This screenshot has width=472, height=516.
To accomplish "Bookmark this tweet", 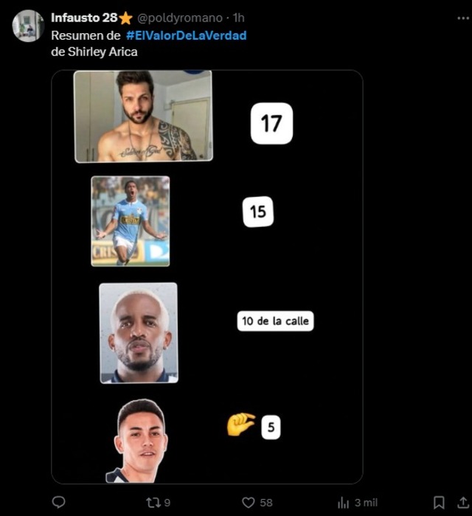I will pos(439,503).
